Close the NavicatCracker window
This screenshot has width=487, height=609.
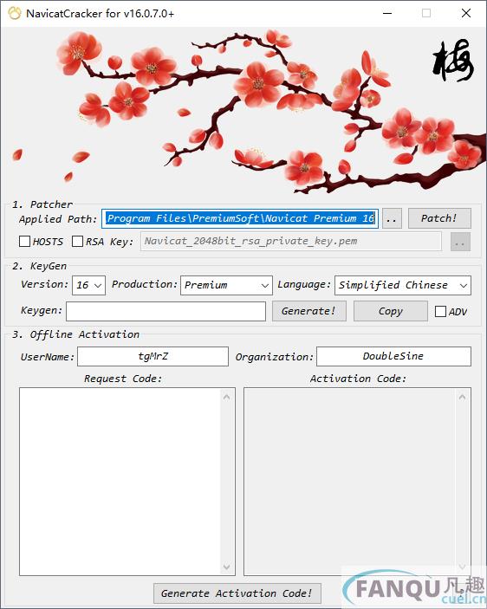[466, 13]
